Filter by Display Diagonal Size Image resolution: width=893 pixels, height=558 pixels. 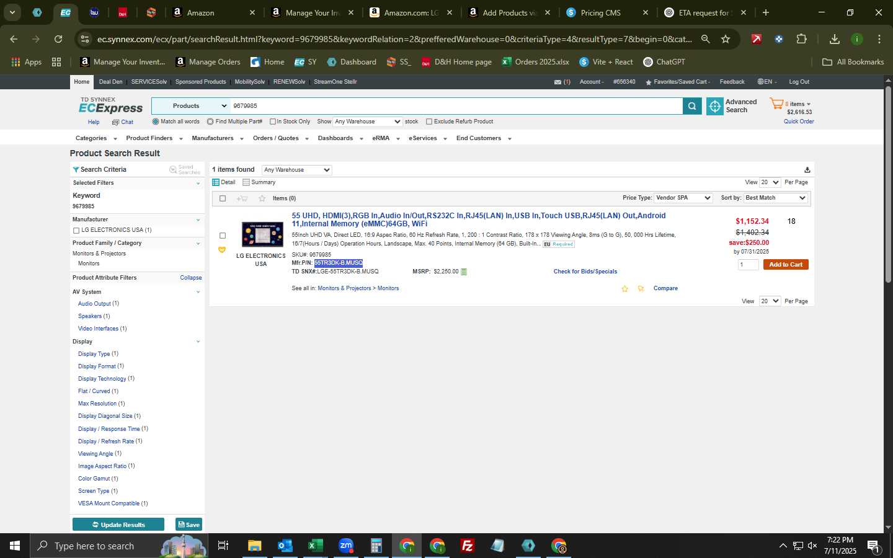click(105, 416)
